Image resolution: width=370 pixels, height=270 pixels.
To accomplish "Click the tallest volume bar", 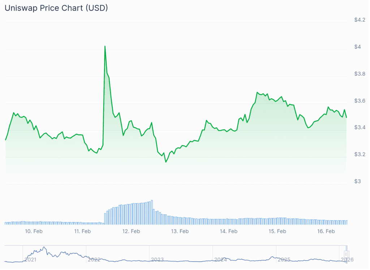I will click(152, 212).
